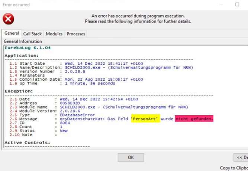This screenshot has width=248, height=171.
Task: Click the 'Active Controls:' section heading
Action: click(x=27, y=142)
